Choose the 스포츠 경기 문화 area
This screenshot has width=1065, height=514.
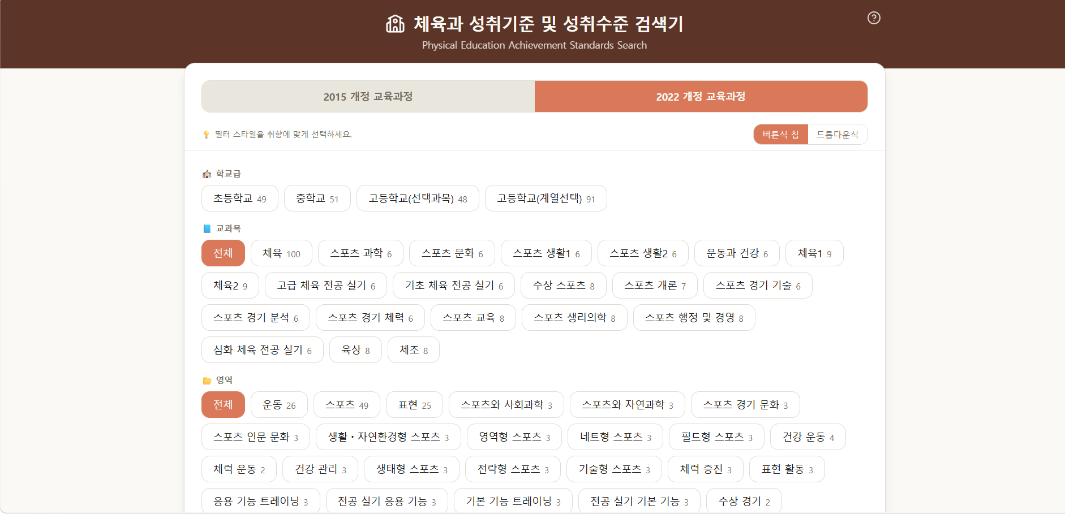pos(745,405)
